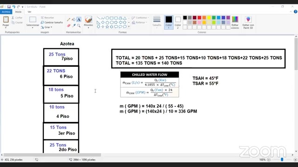
Task: Click the zoom out minus button
Action: click(x=269, y=160)
